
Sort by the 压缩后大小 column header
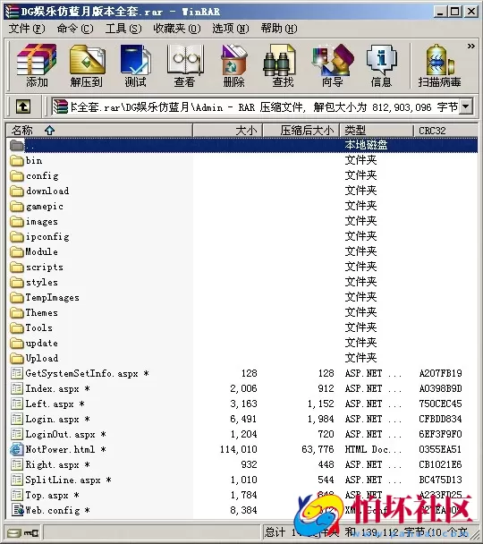point(301,131)
